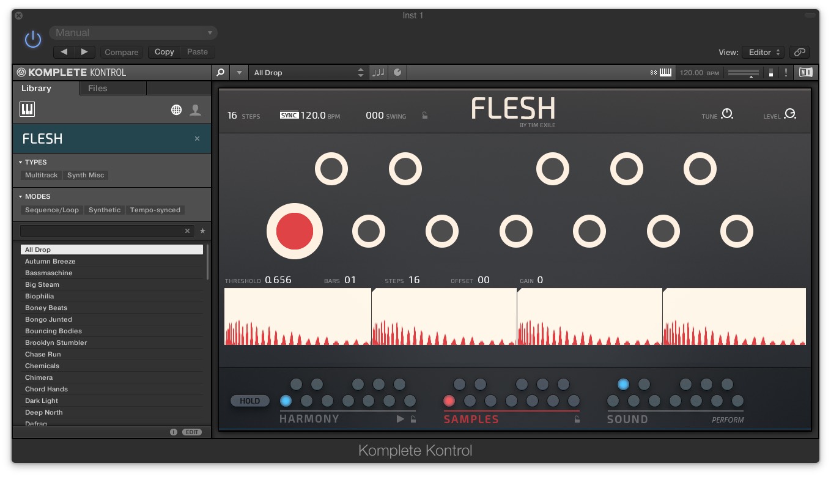Image resolution: width=831 pixels, height=477 pixels.
Task: Select the Bassmaschine preset
Action: pyautogui.click(x=112, y=273)
